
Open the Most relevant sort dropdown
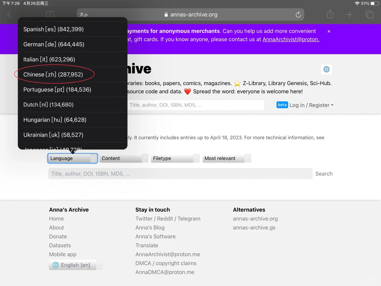(227, 158)
